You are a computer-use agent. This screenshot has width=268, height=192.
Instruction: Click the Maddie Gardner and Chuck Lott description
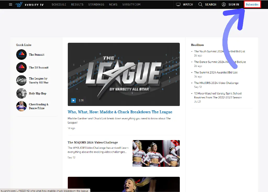tap(119, 120)
